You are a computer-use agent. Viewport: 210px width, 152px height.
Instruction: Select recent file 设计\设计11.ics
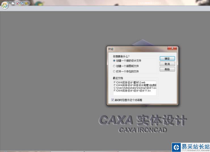click(x=135, y=91)
